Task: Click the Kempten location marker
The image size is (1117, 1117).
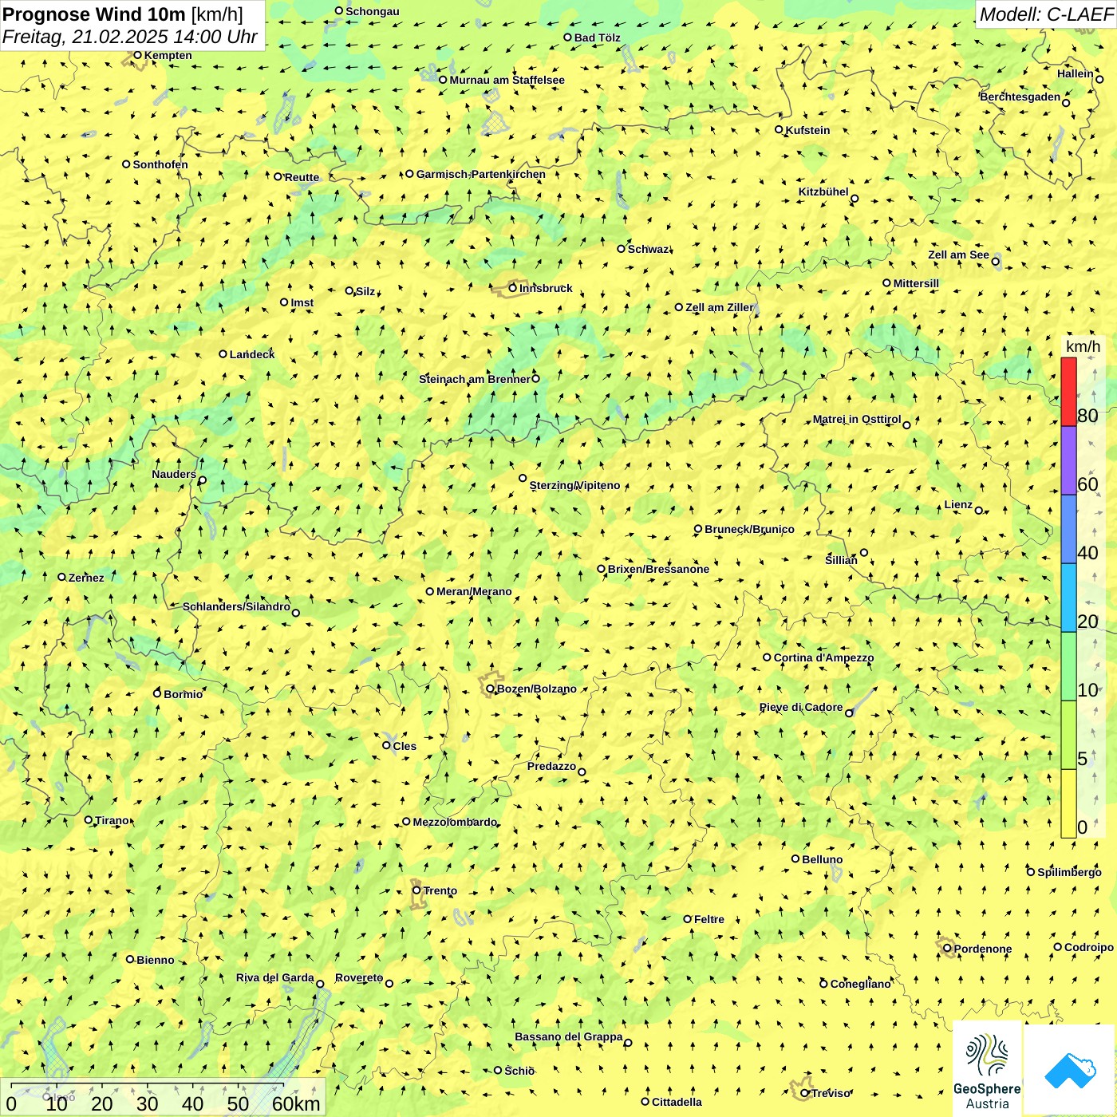Action: [x=137, y=55]
